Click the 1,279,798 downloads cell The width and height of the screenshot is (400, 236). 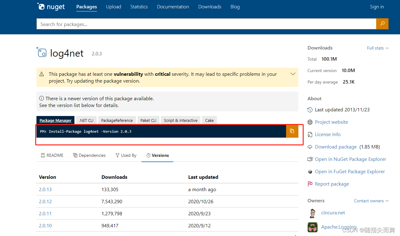click(x=112, y=213)
